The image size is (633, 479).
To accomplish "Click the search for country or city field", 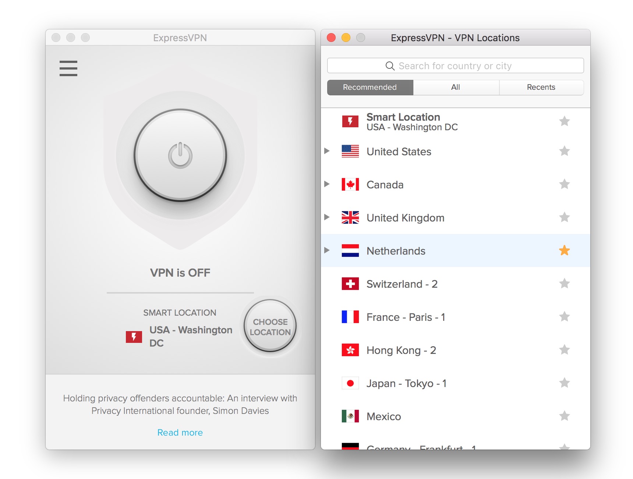I will click(455, 65).
